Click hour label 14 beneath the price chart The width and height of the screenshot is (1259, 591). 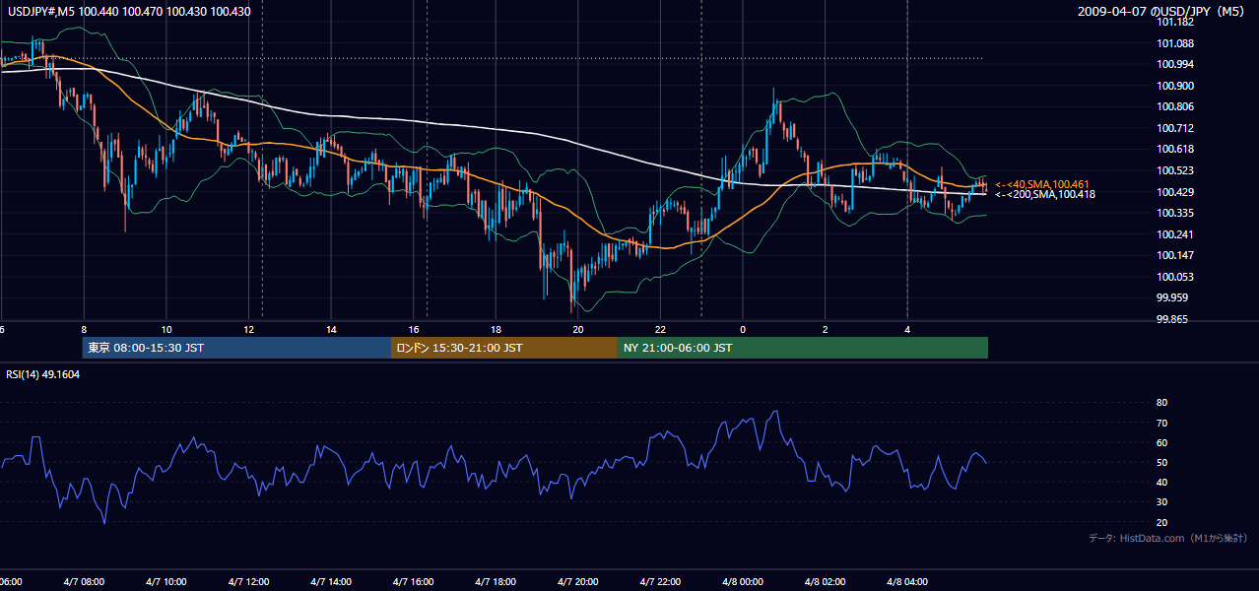click(332, 330)
